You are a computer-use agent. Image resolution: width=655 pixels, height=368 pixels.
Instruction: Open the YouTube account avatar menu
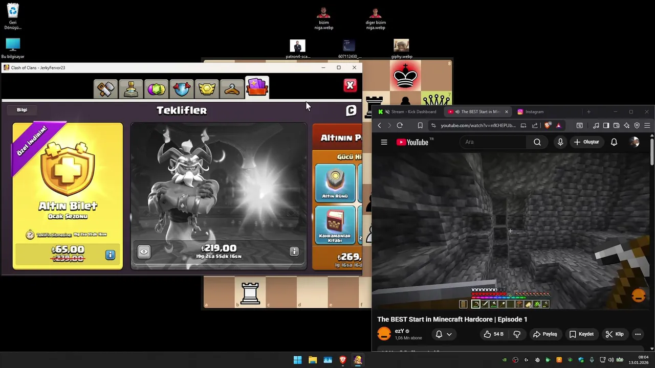[635, 142]
